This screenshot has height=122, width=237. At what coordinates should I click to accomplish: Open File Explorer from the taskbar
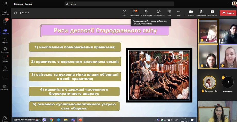tap(66, 120)
